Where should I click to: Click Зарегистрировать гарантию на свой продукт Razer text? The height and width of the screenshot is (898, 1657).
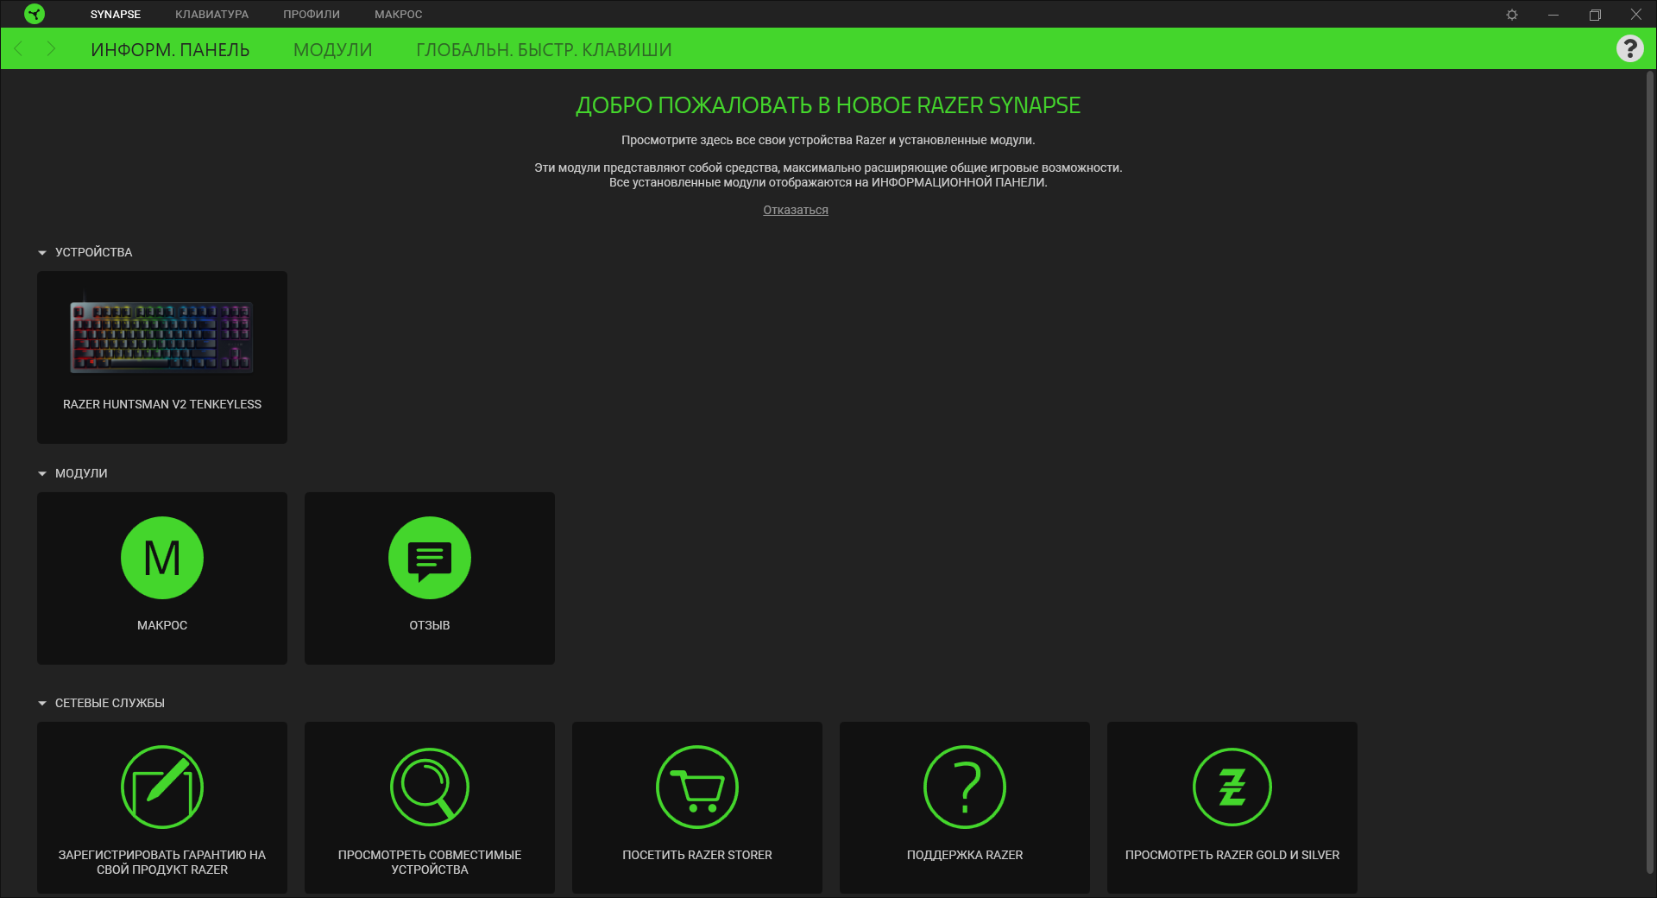point(162,862)
